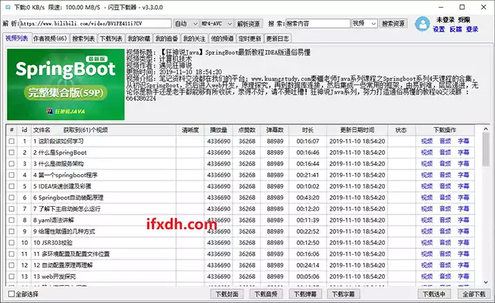Tick the checkbox for video row 1
Image resolution: width=495 pixels, height=303 pixels.
11,141
